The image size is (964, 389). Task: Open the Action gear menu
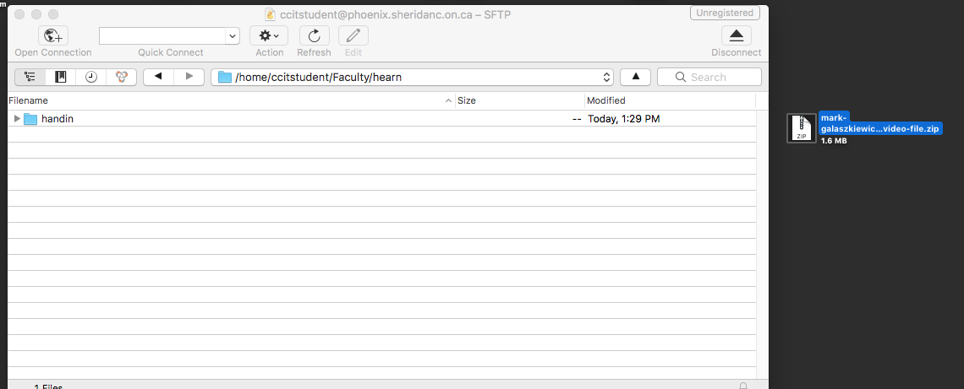(269, 35)
